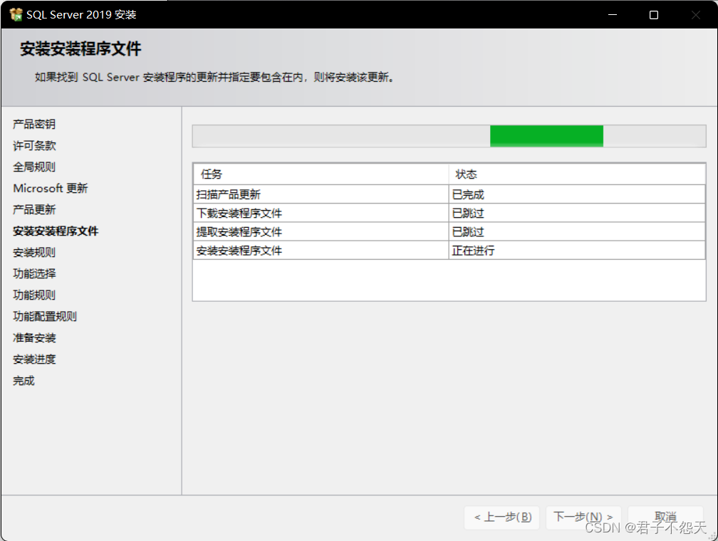Select the 安装进度 step in sidebar

pos(34,359)
